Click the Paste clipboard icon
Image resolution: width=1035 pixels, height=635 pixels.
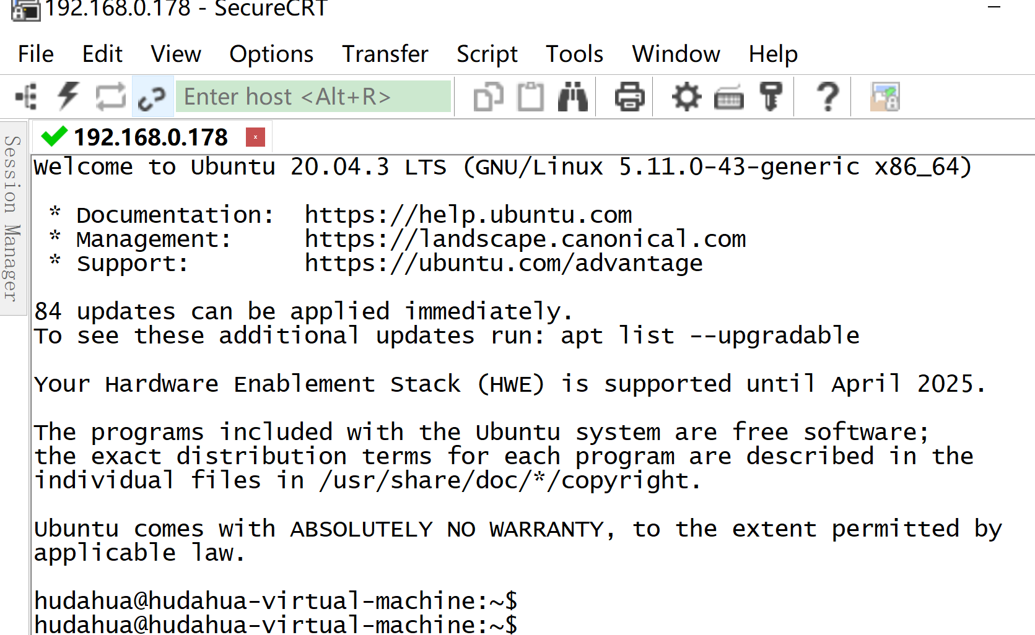tap(530, 97)
